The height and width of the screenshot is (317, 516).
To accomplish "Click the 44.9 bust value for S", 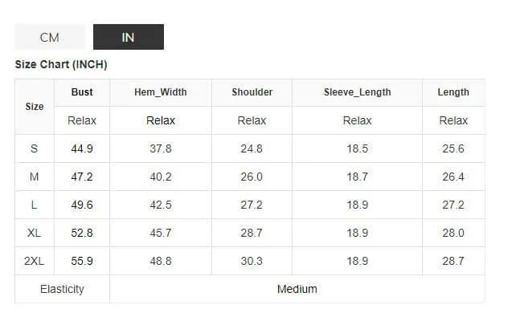I will click(x=82, y=148).
